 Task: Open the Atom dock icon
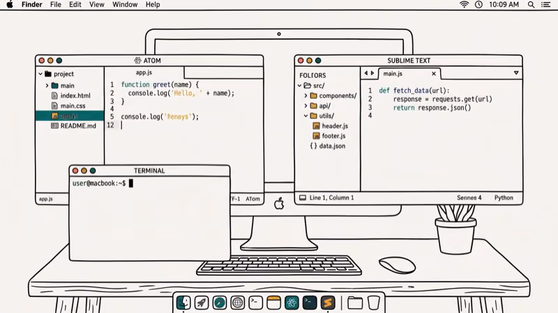coord(292,303)
